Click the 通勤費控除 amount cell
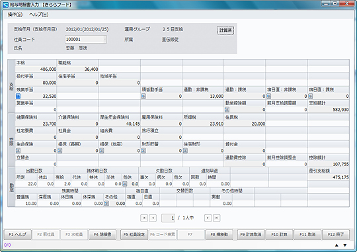This screenshot has width=357, height=252. pyautogui.click(x=245, y=164)
